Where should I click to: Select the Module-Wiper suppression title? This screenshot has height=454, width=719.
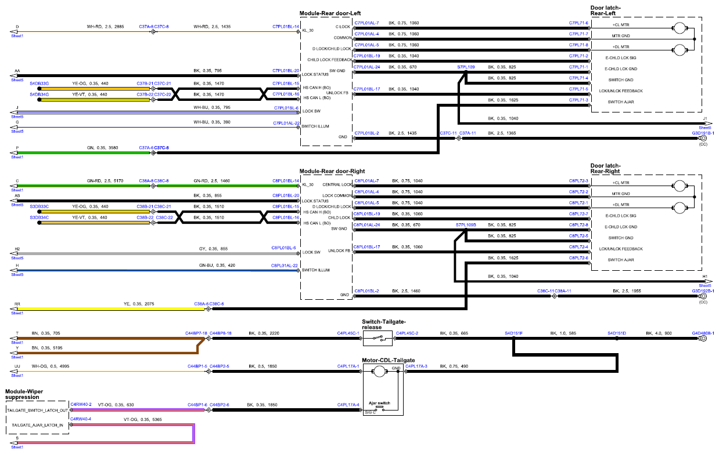pos(24,394)
